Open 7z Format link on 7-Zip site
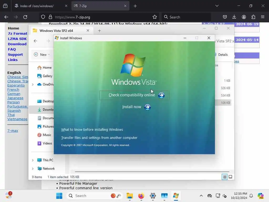Screen dimensions: 269x202 coord(18,33)
